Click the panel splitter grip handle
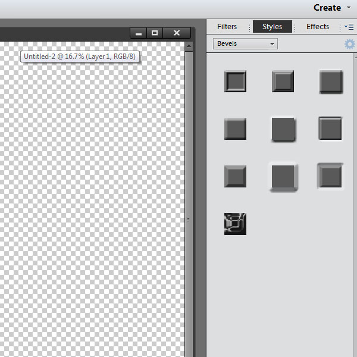The image size is (357, 357). coord(188,220)
